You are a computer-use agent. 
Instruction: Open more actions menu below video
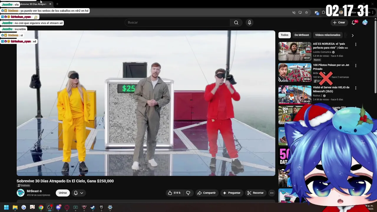[x=272, y=193]
